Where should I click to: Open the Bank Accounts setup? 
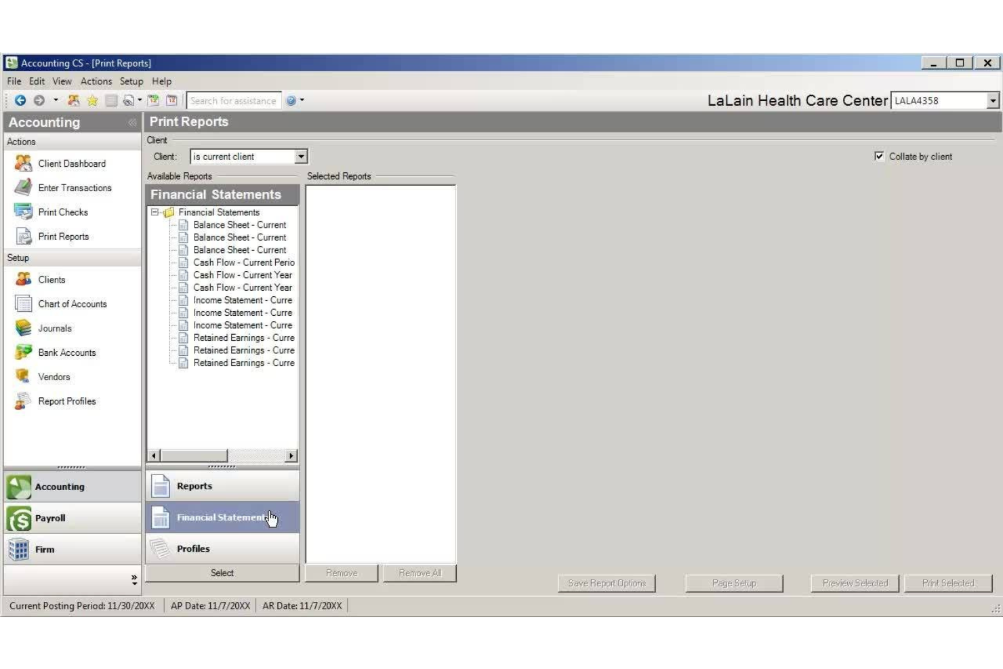[x=67, y=352]
